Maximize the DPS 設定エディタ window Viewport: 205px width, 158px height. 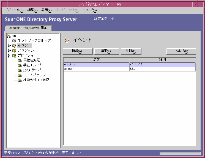coord(201,4)
